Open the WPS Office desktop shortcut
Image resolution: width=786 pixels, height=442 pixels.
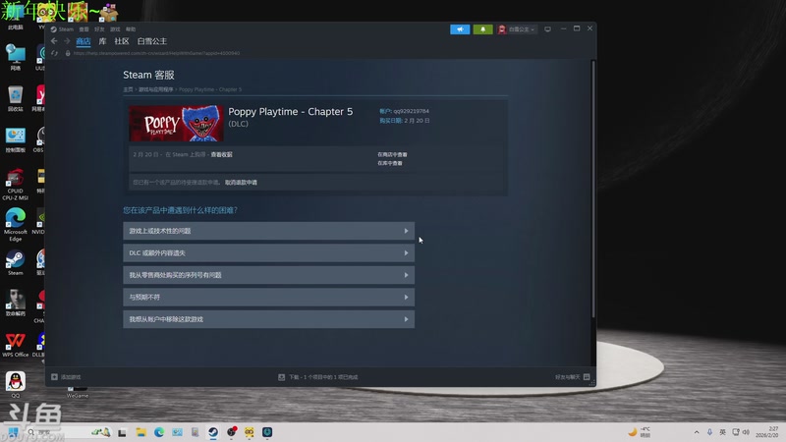[15, 345]
